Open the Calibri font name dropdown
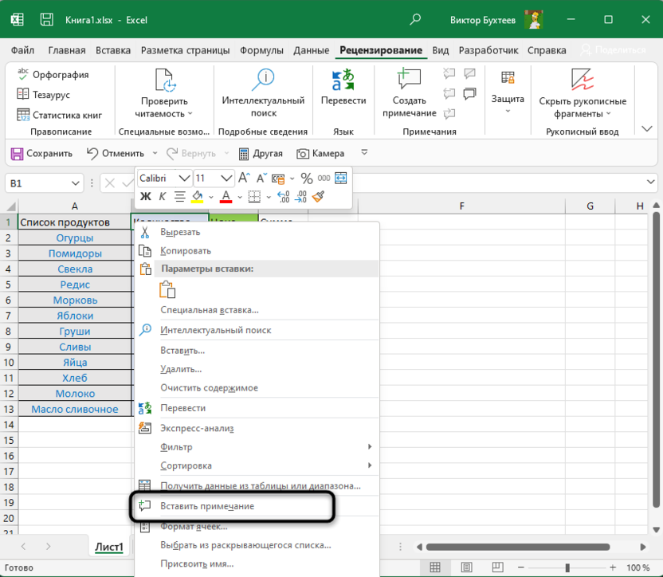The height and width of the screenshot is (577, 663). 184,179
